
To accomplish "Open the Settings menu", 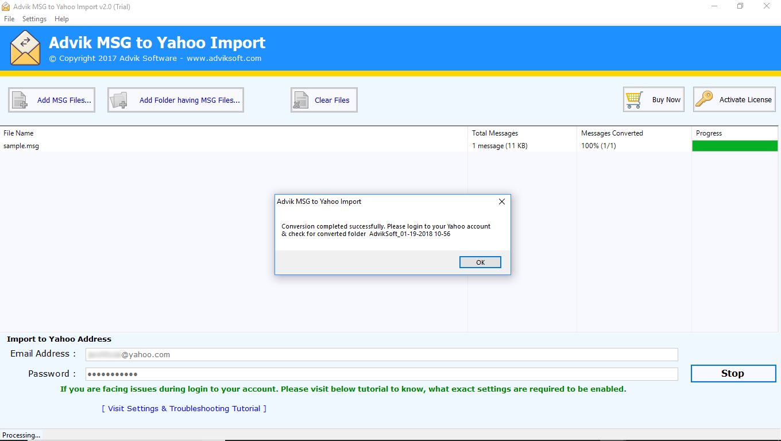I will coord(34,19).
